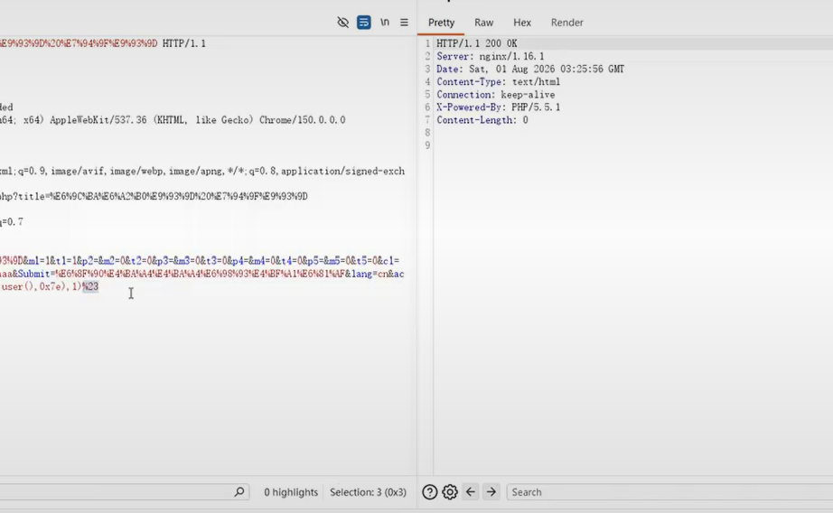Click line number 9 in response
Image resolution: width=833 pixels, height=513 pixels.
coord(427,145)
